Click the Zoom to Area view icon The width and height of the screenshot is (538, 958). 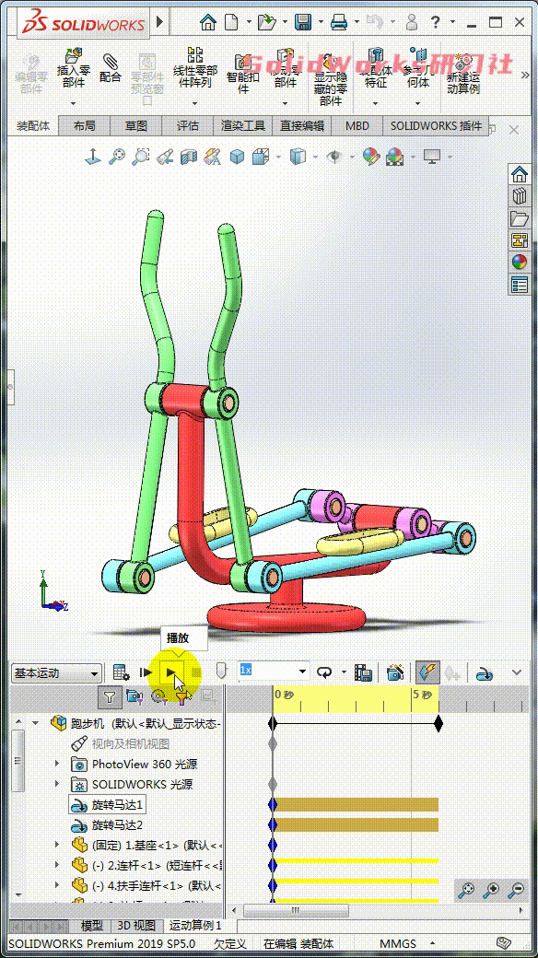click(140, 157)
